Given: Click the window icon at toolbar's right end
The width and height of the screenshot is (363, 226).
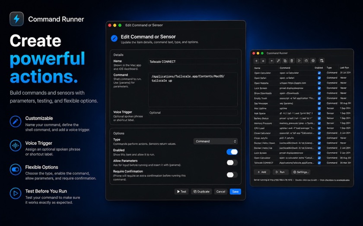Looking at the screenshot, I should (x=322, y=61).
